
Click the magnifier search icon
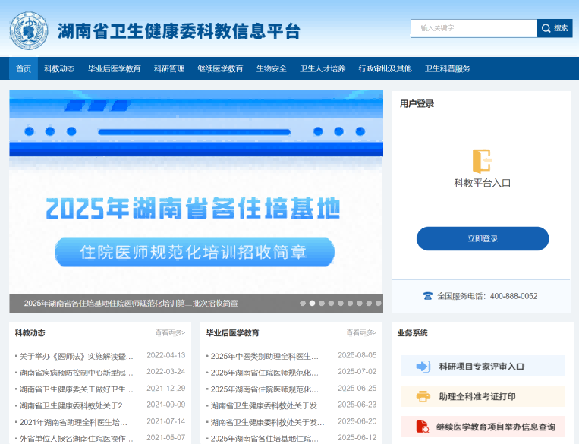[545, 28]
